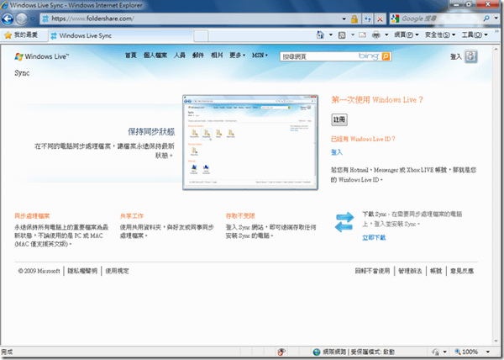Open the 管理辦法 footer link
Viewport: 504px width, 360px height.
(410, 271)
